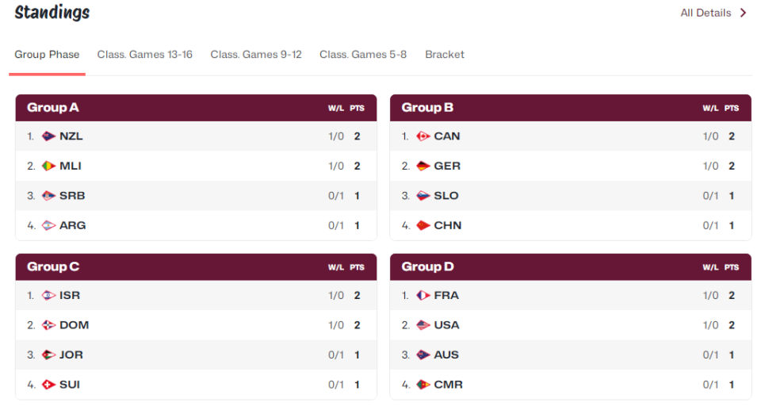Open the AUS team row in Group D
This screenshot has width=761, height=418.
(x=570, y=355)
